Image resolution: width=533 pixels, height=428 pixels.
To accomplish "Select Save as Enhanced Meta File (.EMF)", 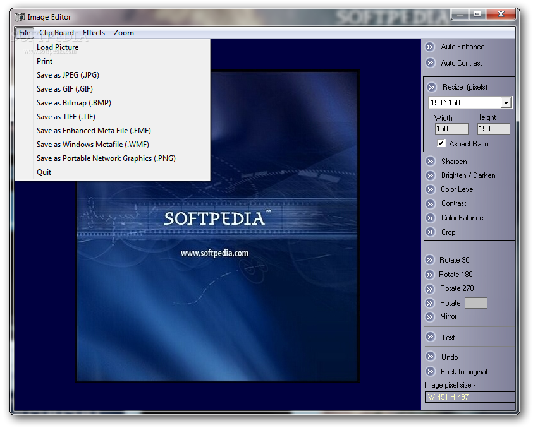I will [113, 131].
